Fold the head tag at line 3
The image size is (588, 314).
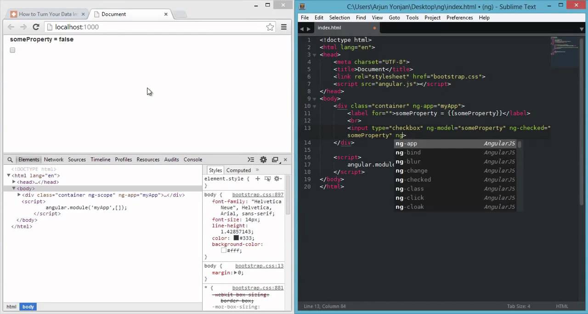click(x=315, y=55)
